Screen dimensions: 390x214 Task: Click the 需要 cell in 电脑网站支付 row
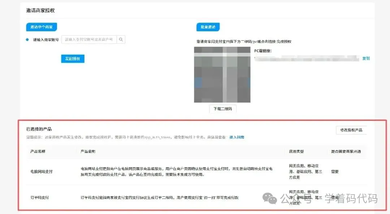tap(335, 172)
